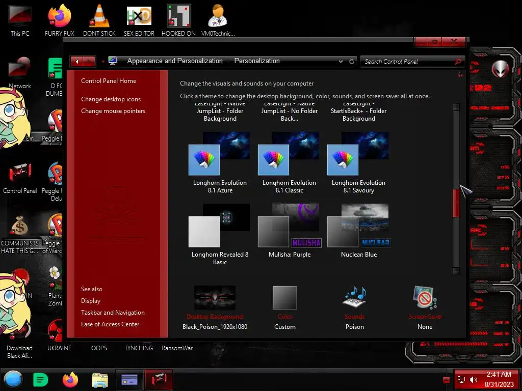Open the volume tray icon
Viewport: 522px width, 391px height.
[474, 380]
